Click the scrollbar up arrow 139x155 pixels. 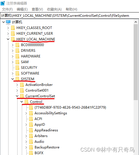[136, 22]
